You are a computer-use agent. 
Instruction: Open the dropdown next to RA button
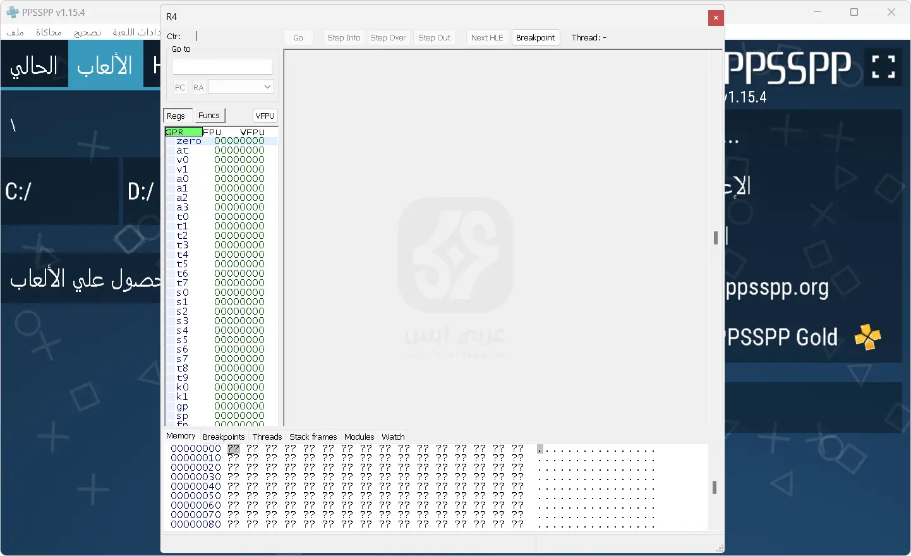point(241,87)
